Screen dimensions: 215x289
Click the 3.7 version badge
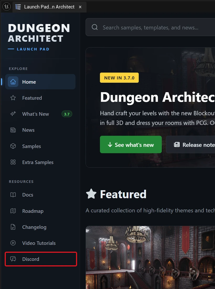coord(67,114)
